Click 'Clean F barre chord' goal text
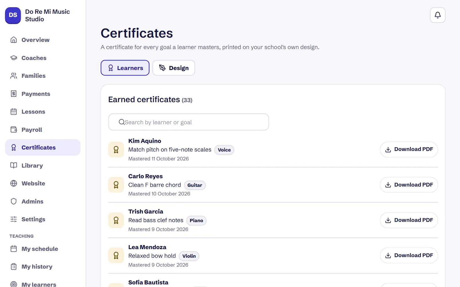The width and height of the screenshot is (460, 287). pyautogui.click(x=154, y=185)
